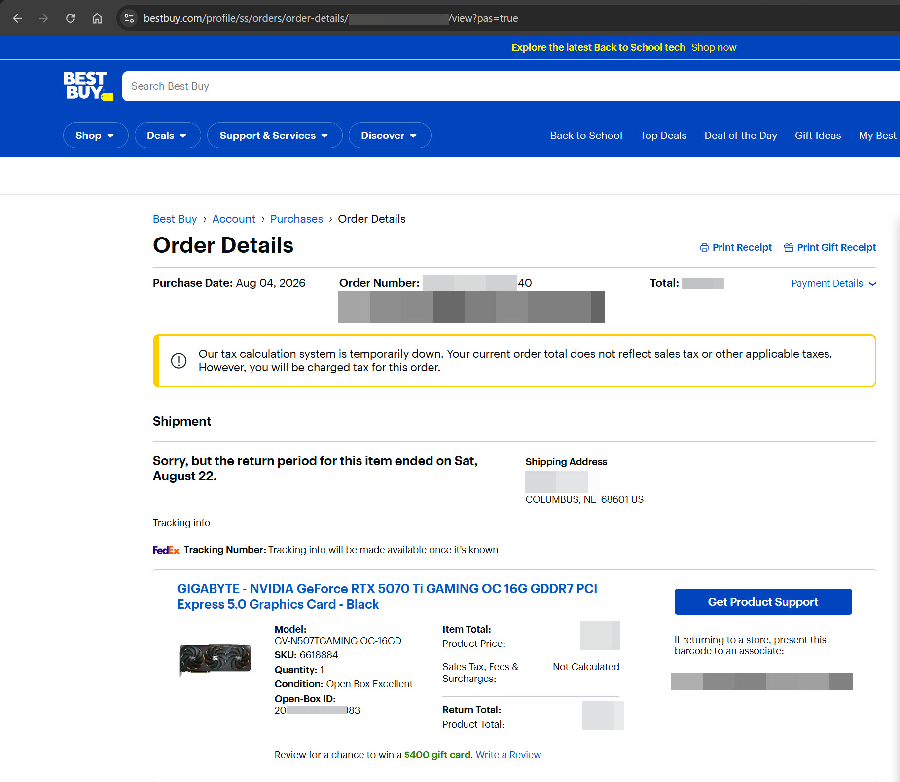
Task: Go to Purchases breadcrumb link
Action: [296, 219]
